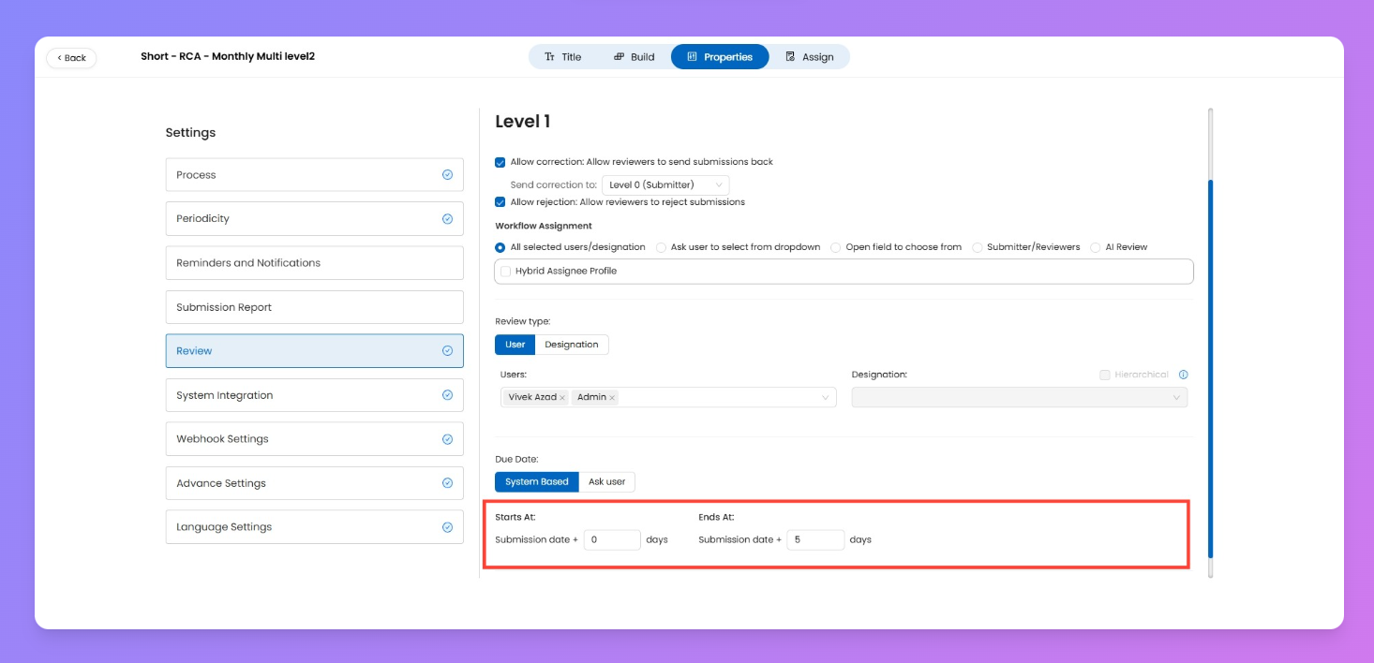Click the checkmark icon in Language Settings row
The width and height of the screenshot is (1374, 663).
pos(447,527)
